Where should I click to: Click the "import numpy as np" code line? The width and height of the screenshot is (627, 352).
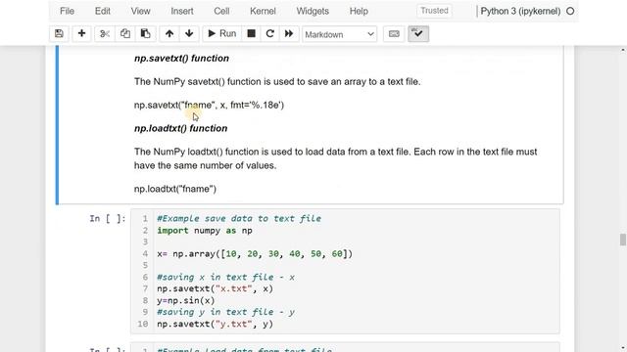click(205, 231)
